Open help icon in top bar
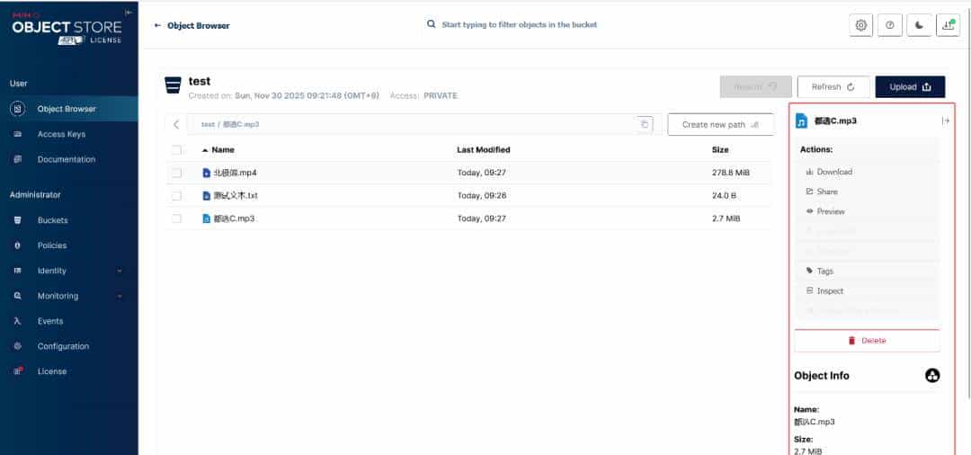Image resolution: width=971 pixels, height=455 pixels. click(890, 25)
